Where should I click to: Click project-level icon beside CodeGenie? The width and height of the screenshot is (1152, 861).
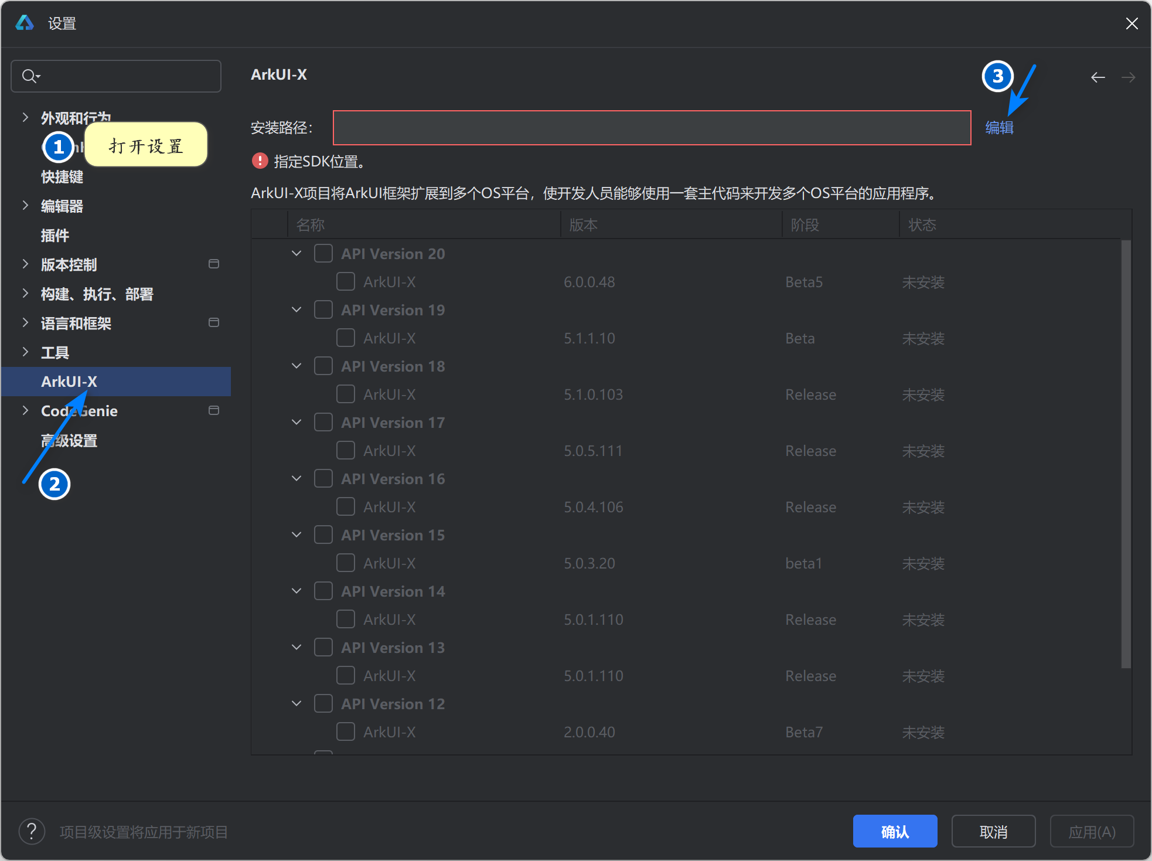[x=214, y=411]
